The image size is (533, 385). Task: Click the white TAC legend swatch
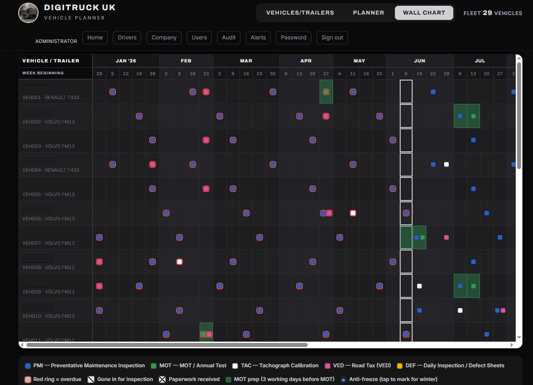235,366
